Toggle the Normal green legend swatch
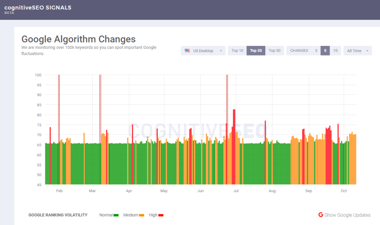This screenshot has width=380, height=225. (116, 215)
